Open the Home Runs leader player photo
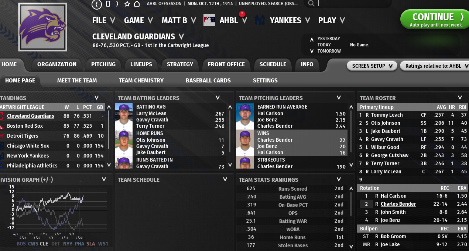The image size is (469, 251). tap(124, 142)
